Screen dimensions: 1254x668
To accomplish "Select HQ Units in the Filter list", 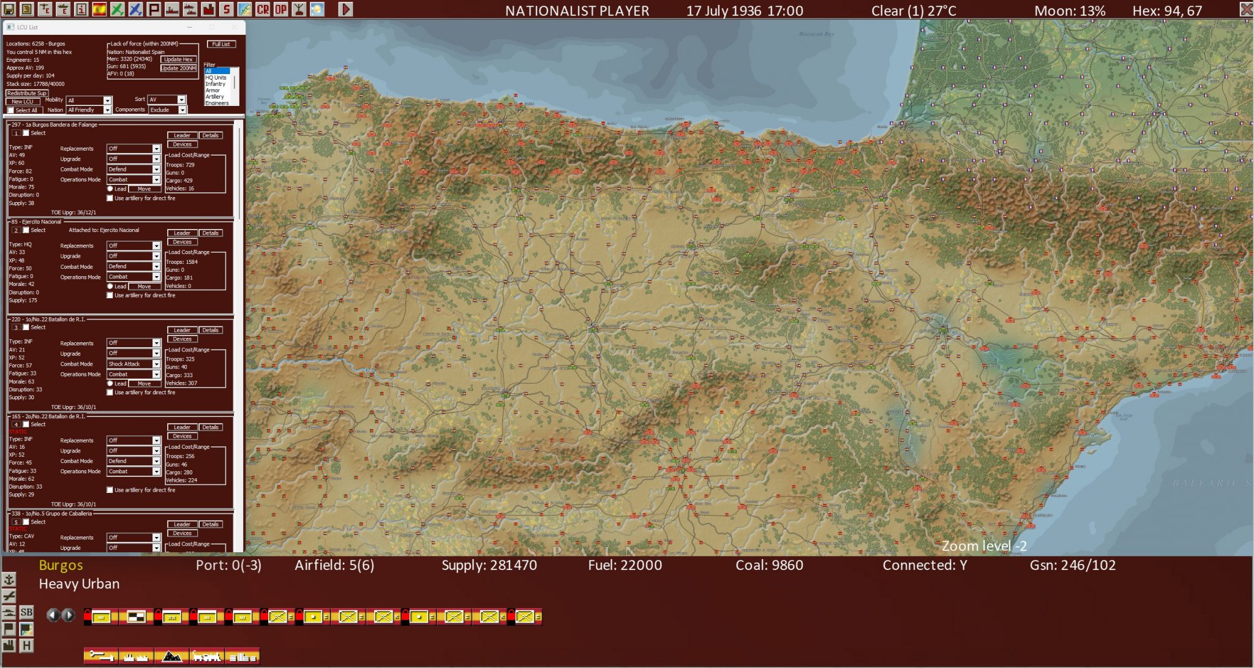I will coord(216,78).
